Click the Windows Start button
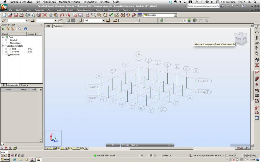 [x=5, y=159]
